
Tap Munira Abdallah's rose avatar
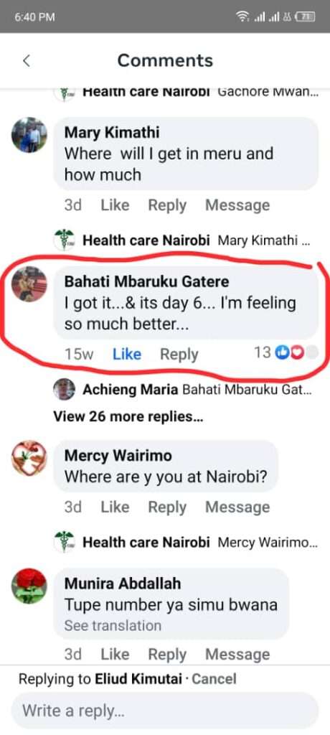pos(29,586)
